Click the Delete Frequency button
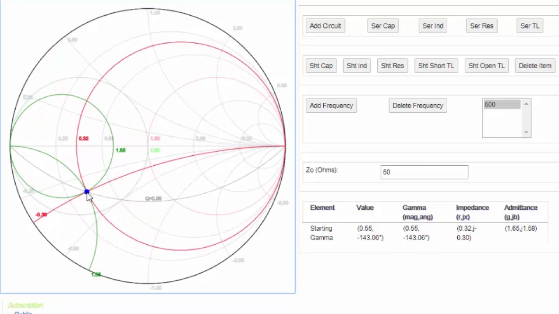The image size is (559, 314). 418,106
